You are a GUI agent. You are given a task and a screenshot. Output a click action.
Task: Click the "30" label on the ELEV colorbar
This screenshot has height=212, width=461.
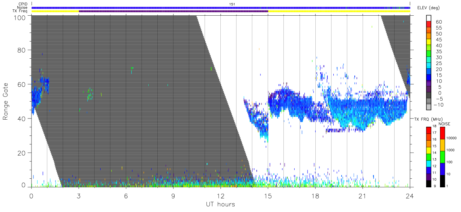438,58
